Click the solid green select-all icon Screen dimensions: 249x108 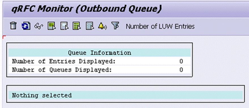[x=52, y=26]
